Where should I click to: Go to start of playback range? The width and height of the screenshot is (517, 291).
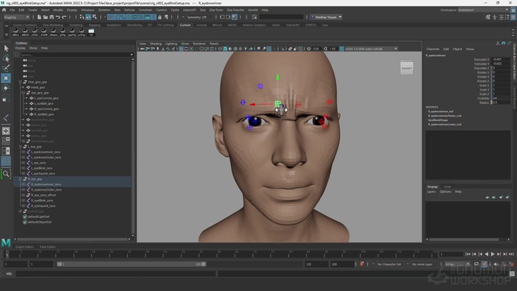(468, 254)
